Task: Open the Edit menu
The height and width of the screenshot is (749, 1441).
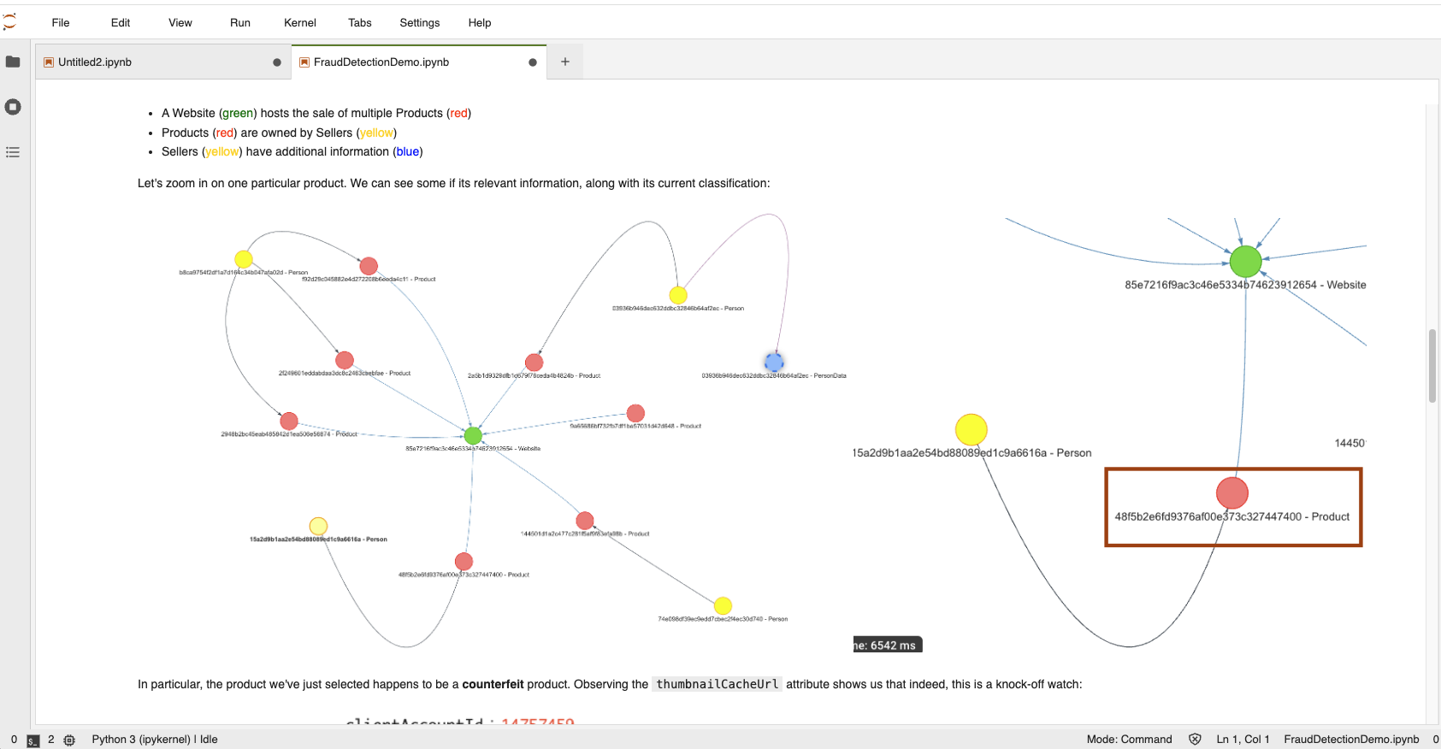Action: click(121, 23)
